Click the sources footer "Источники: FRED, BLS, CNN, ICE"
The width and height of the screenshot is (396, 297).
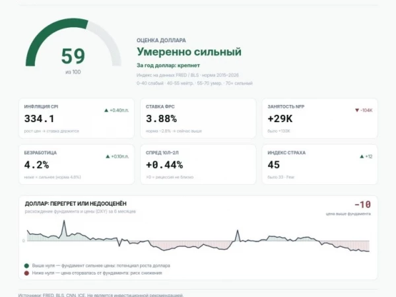[x=51, y=295]
